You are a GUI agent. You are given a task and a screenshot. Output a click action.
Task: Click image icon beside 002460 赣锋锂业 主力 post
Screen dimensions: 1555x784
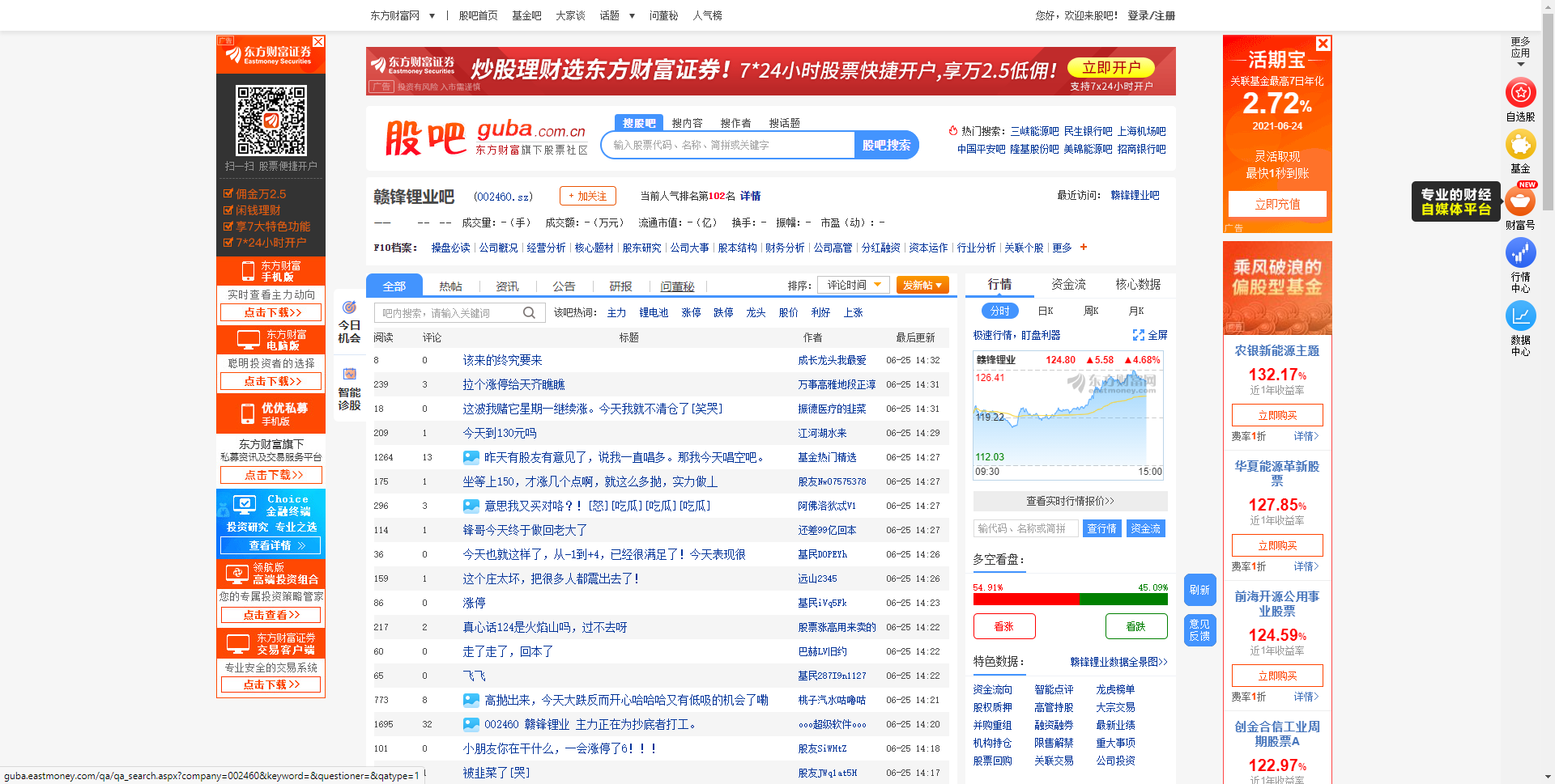[471, 724]
